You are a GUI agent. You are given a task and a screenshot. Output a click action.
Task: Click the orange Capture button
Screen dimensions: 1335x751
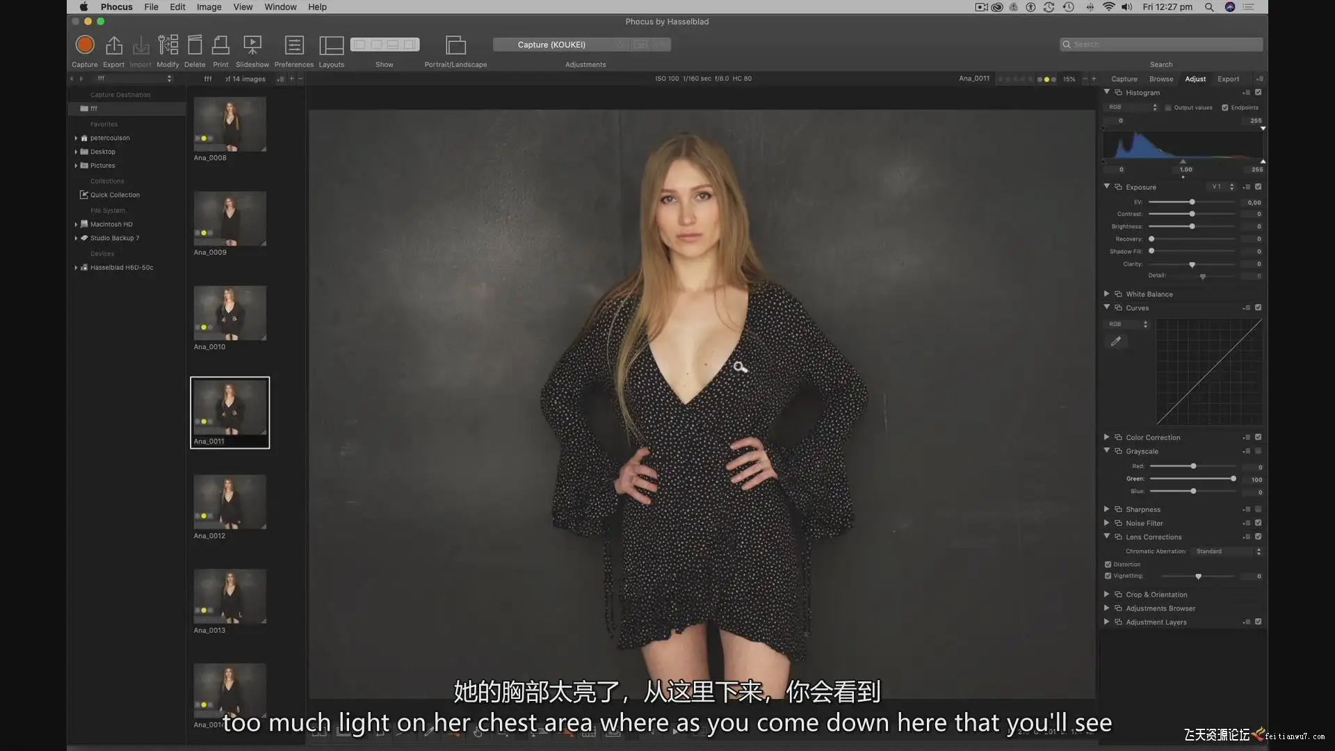tap(85, 45)
